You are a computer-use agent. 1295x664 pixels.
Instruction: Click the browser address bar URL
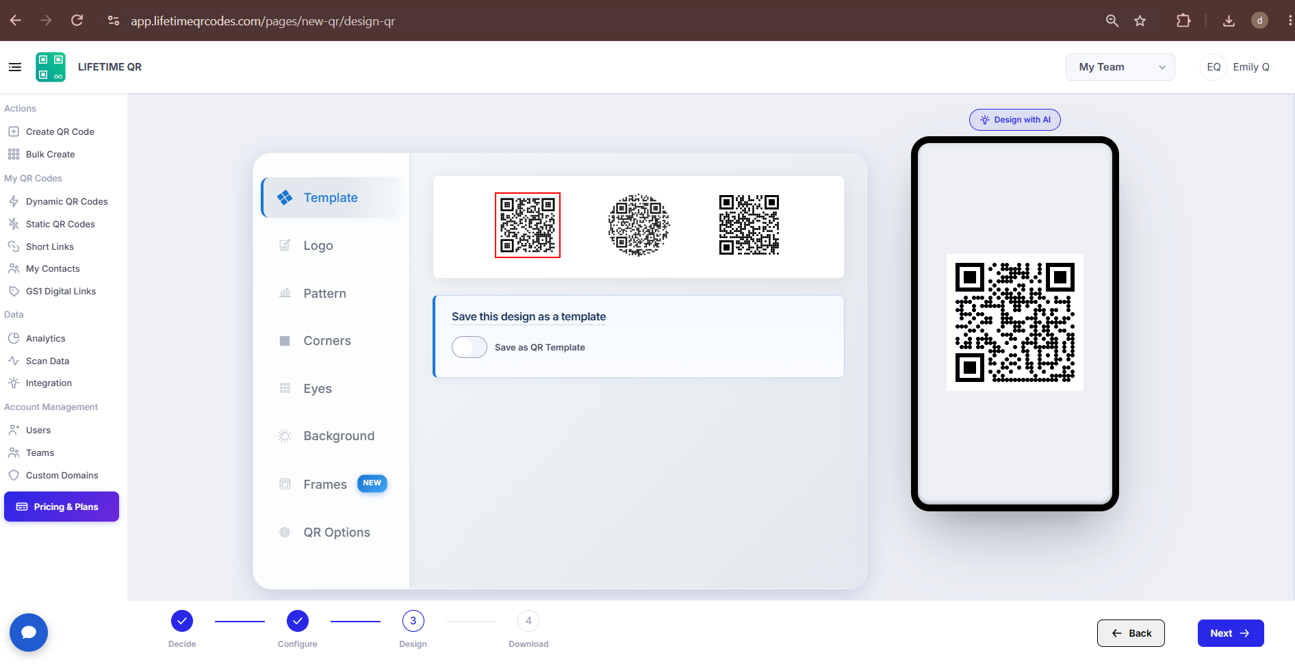[x=263, y=21]
